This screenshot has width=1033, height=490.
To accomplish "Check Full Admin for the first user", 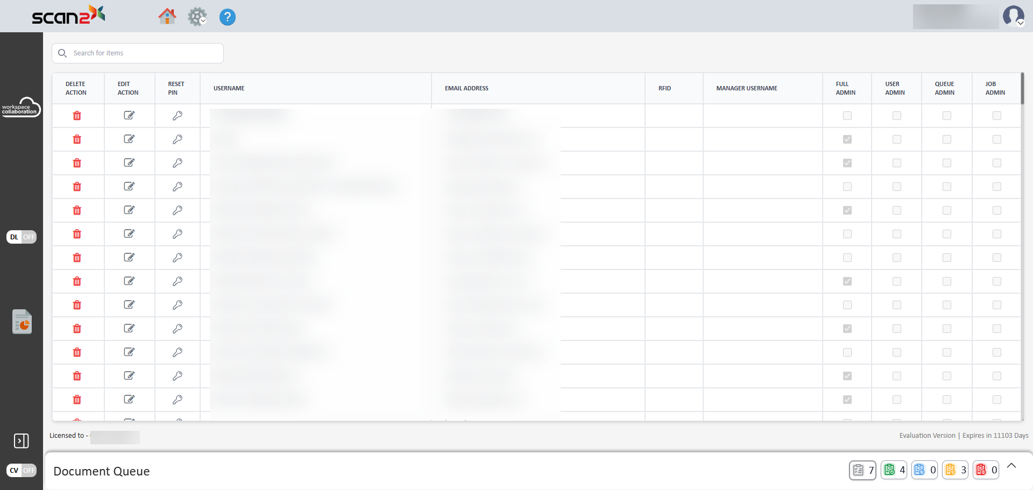I will point(847,116).
